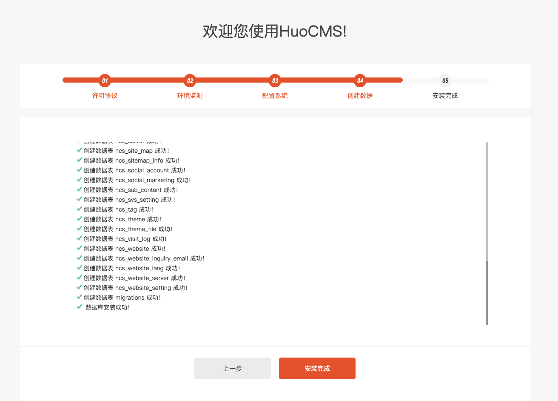Select text 创建数据表 hcs_website 成功!
Screen dimensions: 558x401
pos(125,249)
